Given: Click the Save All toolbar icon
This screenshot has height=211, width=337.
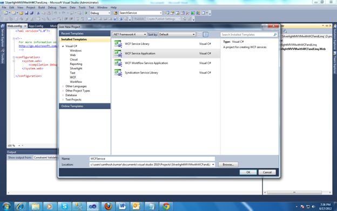Looking at the screenshot, I should coord(31,13).
